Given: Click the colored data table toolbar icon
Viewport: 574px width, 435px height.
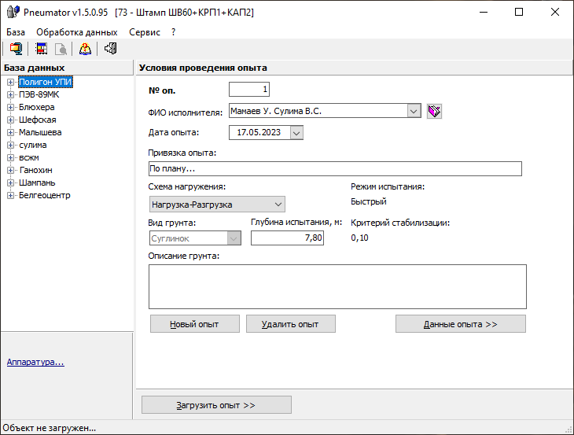Looking at the screenshot, I should pos(42,49).
